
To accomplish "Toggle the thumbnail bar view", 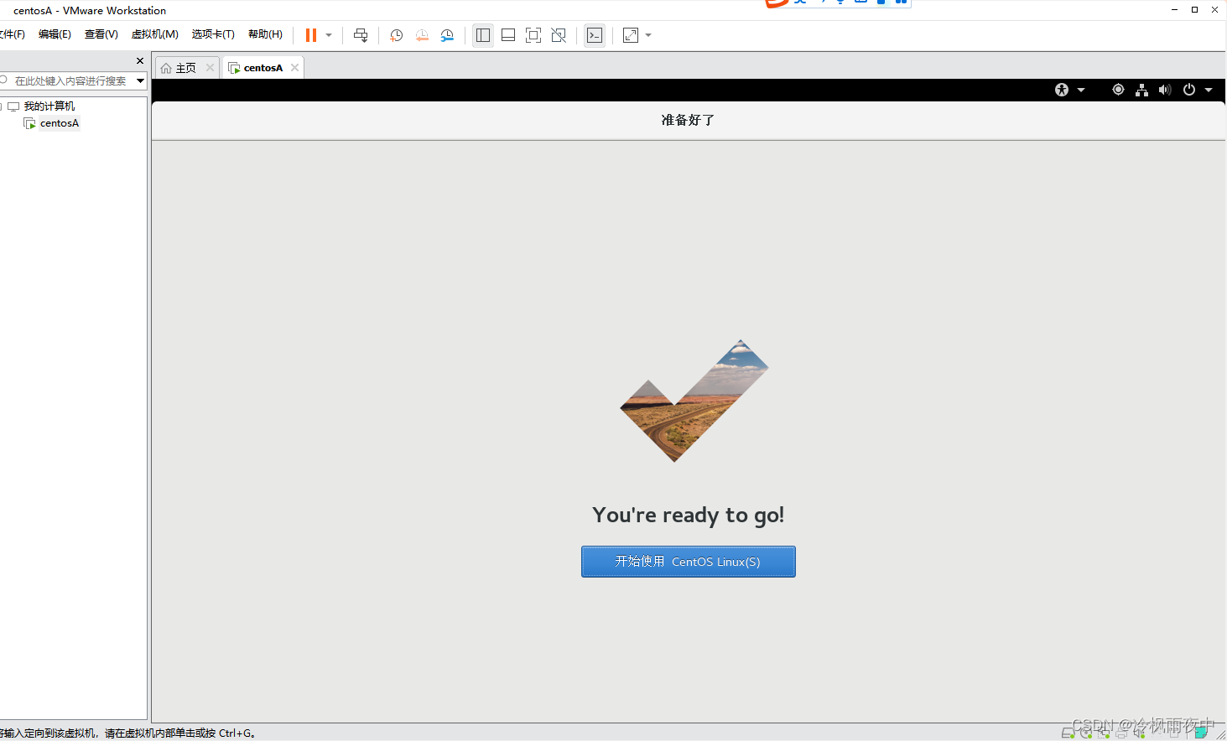I will (508, 35).
